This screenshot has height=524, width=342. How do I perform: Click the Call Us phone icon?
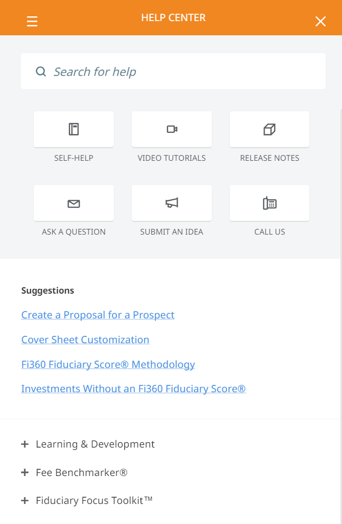point(269,203)
